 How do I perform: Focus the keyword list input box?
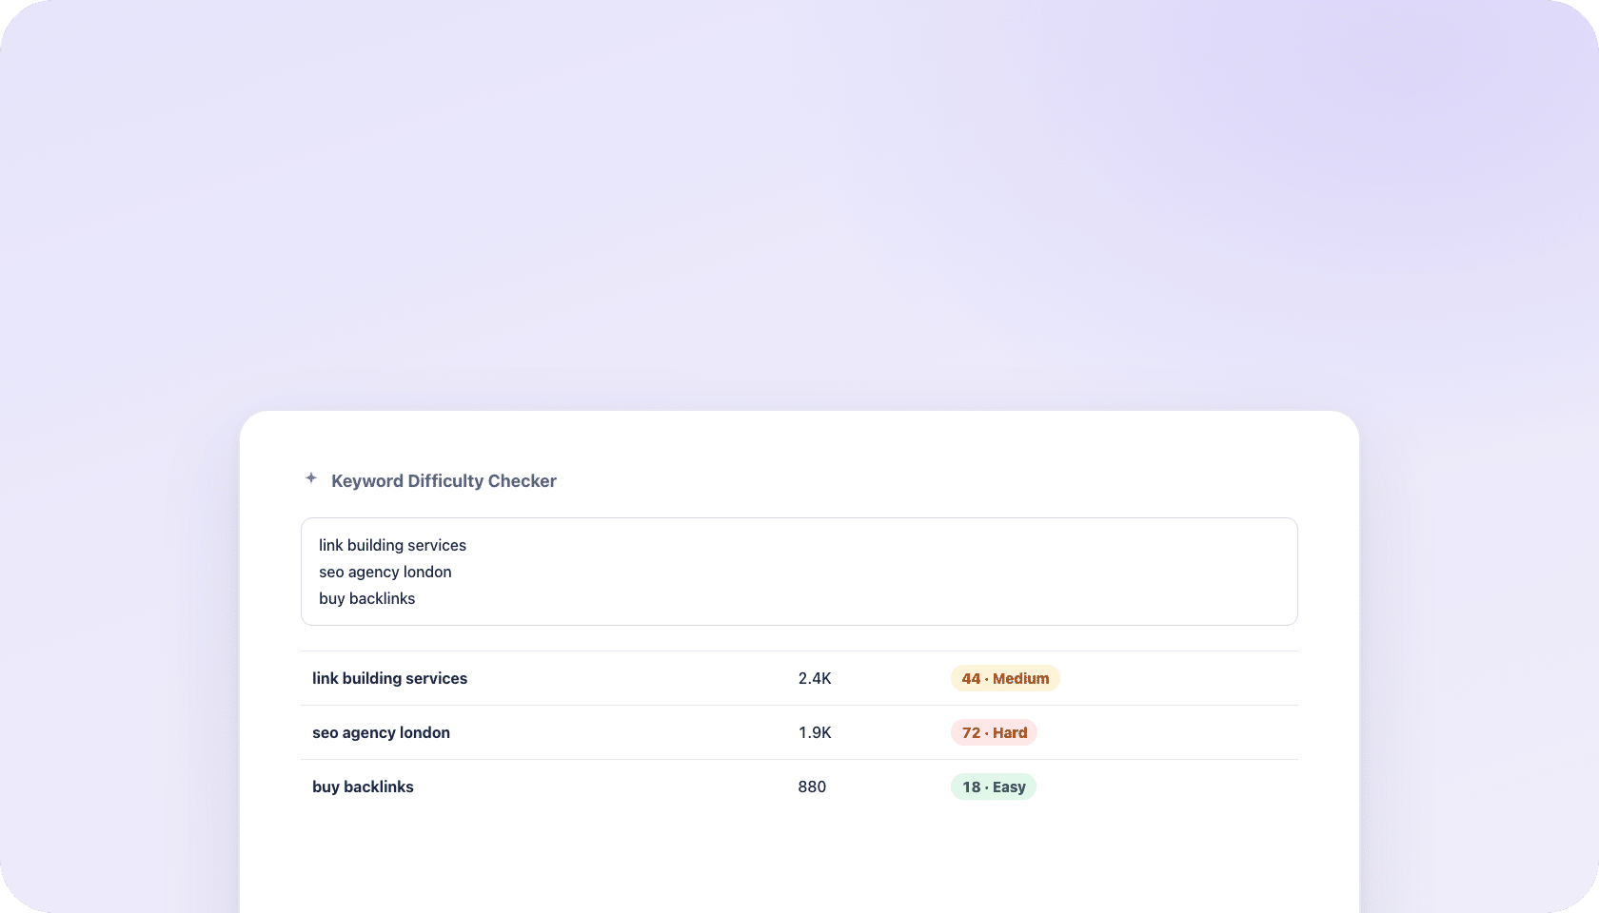(799, 572)
